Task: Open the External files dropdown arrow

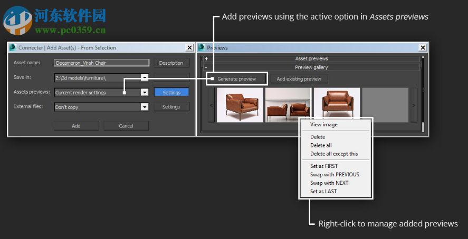Action: point(145,107)
